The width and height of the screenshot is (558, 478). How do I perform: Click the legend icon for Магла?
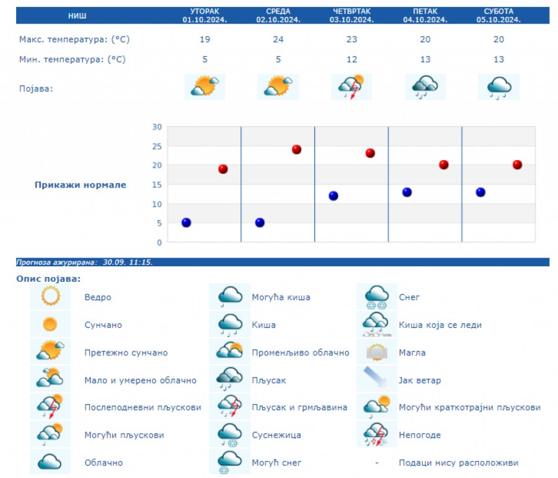coord(376,352)
